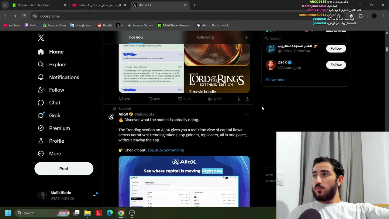Open Notifications from the sidebar

pos(58,77)
